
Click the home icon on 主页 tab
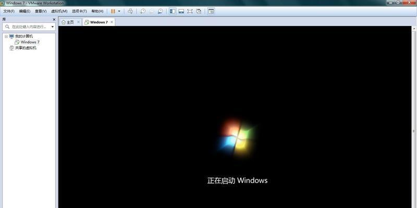tap(63, 22)
